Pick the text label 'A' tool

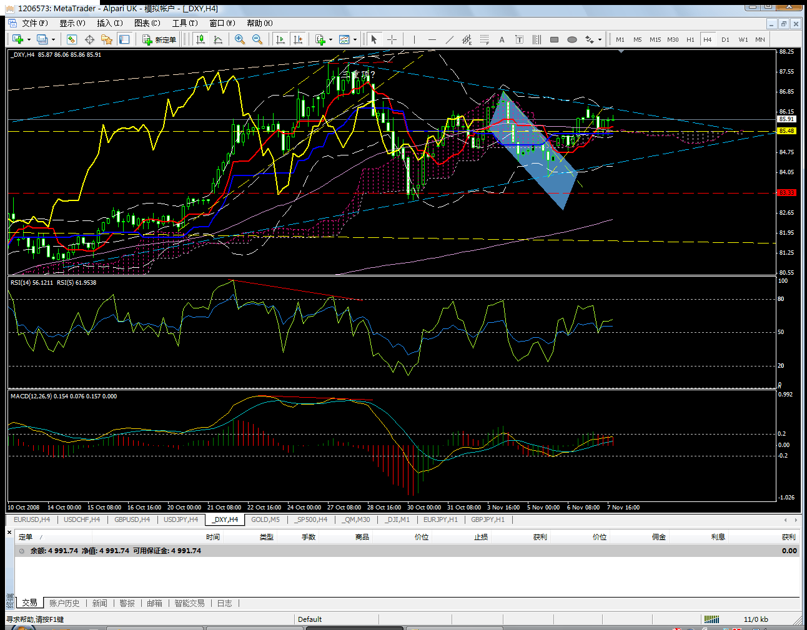(x=502, y=39)
